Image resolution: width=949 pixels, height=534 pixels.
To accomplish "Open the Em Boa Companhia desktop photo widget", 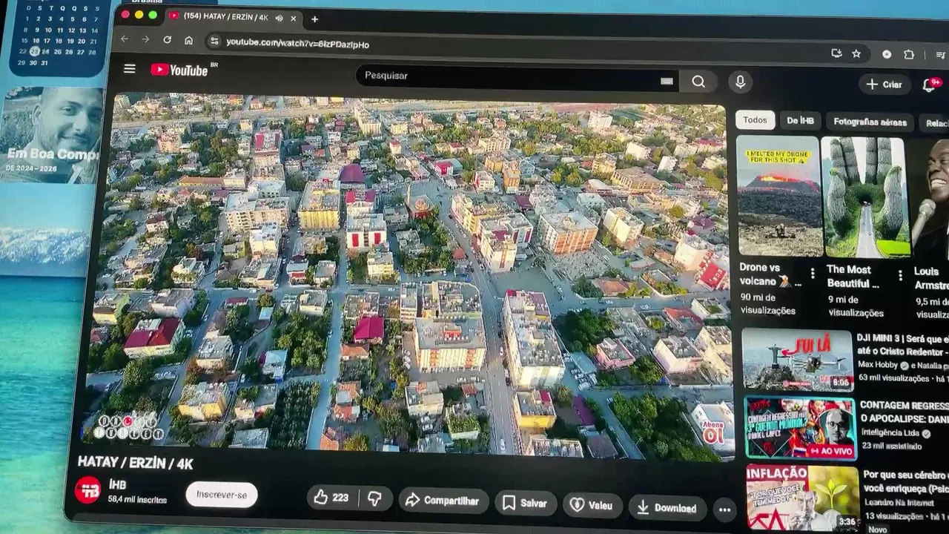I will click(x=52, y=135).
